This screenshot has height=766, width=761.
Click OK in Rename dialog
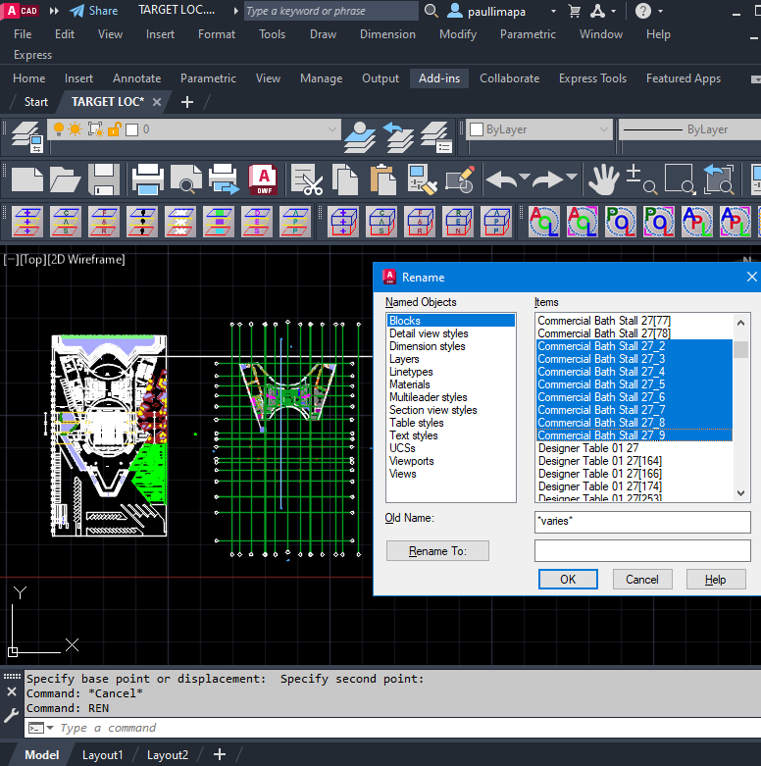pos(568,580)
